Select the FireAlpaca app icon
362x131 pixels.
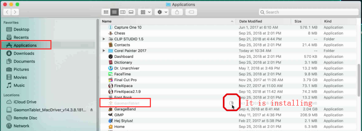tap(110, 86)
